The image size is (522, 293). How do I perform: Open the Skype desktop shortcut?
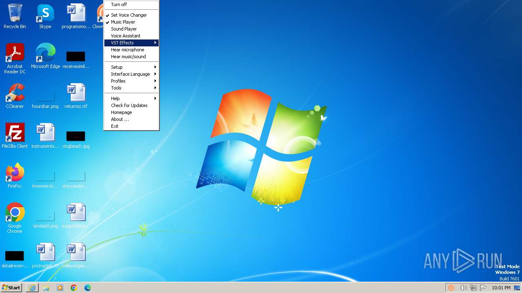[x=45, y=16]
